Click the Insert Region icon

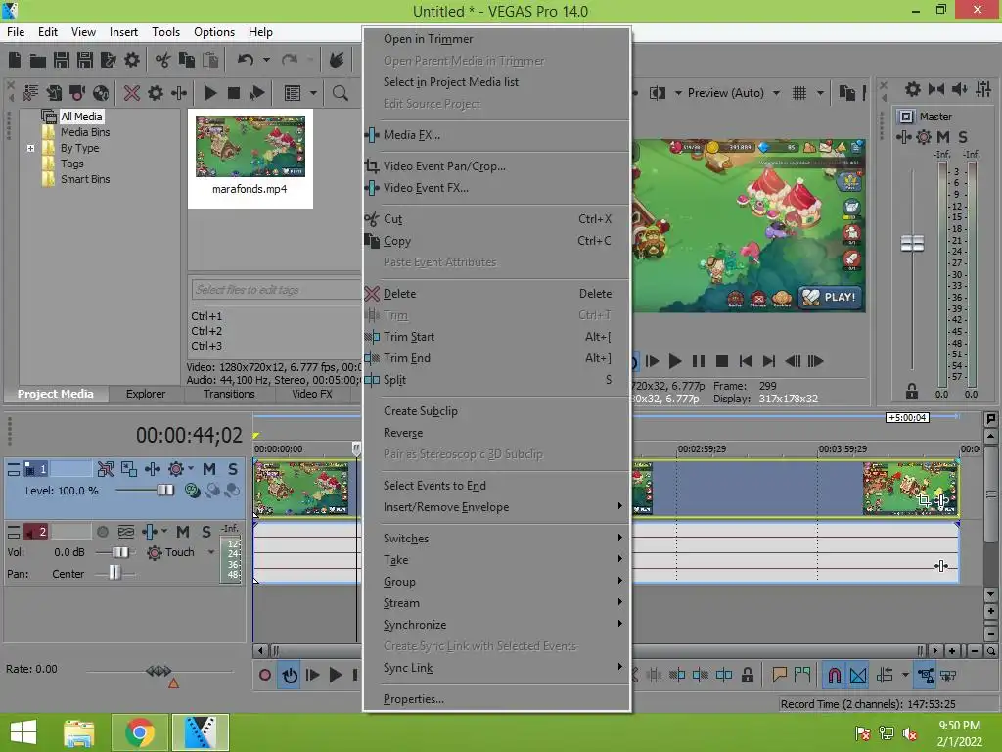(802, 675)
